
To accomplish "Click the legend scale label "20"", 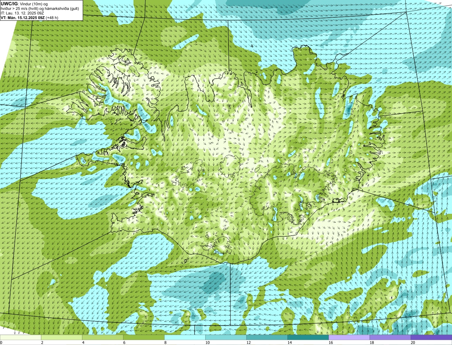I will [x=412, y=343].
